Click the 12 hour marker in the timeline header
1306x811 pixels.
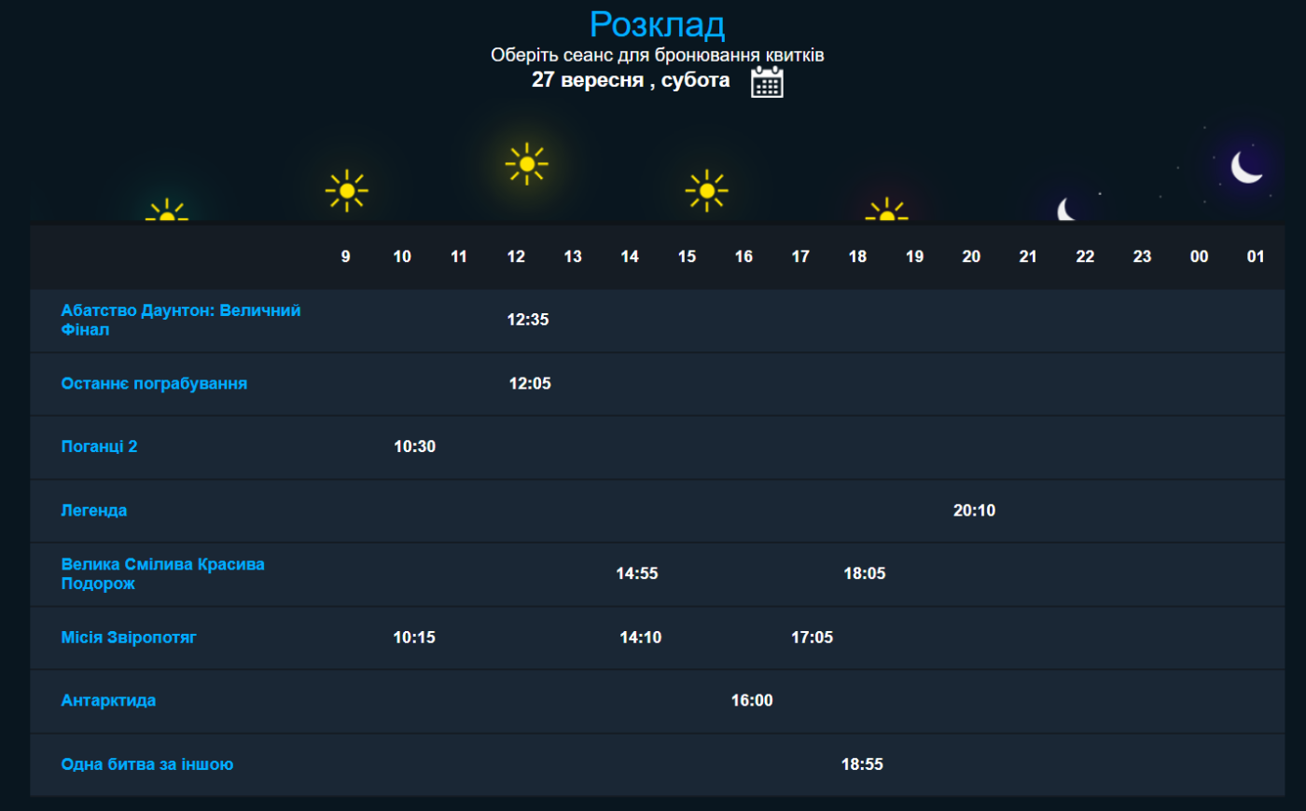pos(516,256)
